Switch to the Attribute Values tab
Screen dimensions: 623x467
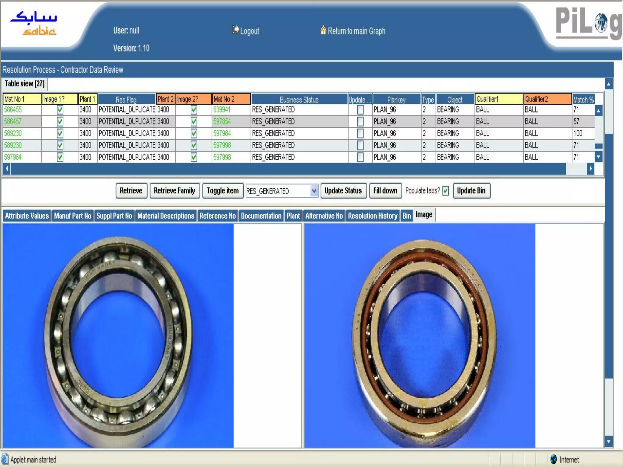tap(27, 216)
